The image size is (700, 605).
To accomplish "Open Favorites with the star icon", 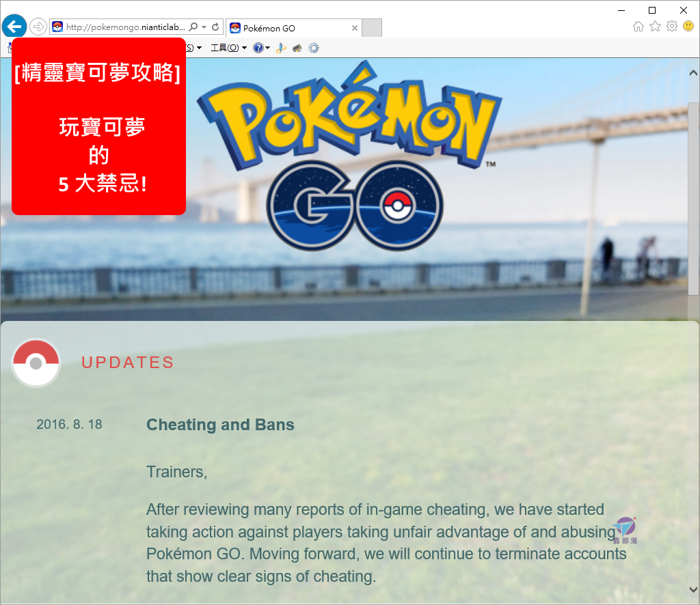I will pos(655,27).
